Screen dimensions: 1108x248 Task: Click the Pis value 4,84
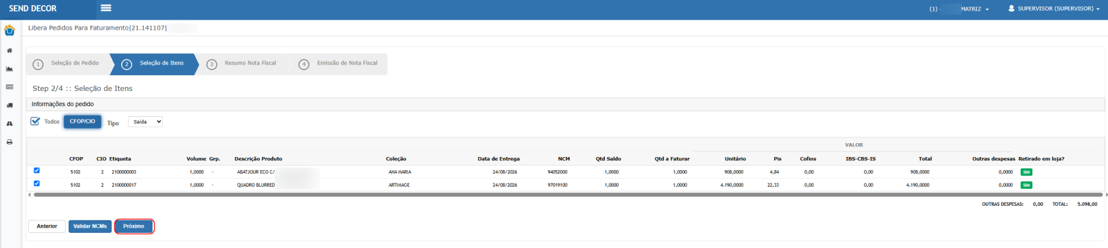(x=774, y=172)
